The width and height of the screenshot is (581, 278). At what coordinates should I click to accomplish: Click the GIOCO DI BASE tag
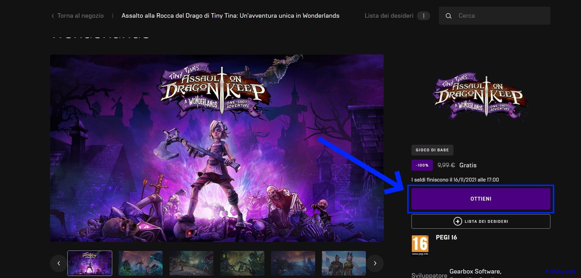click(432, 150)
